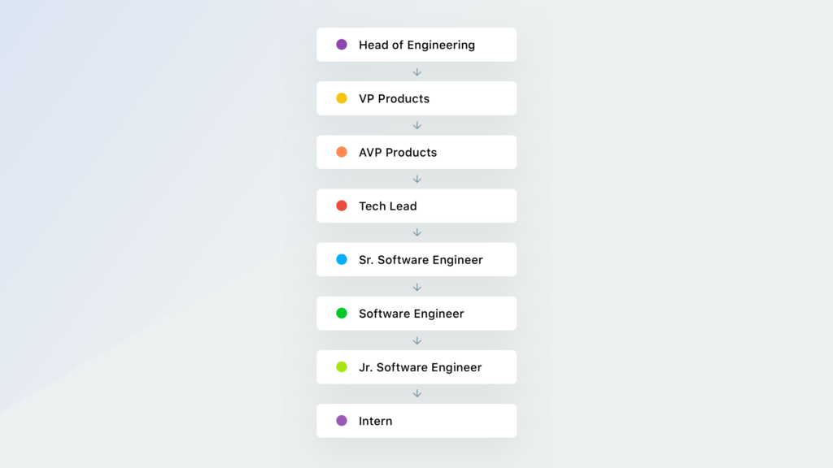
Task: Click arrow between VP Products and AVP Products
Action: (x=417, y=125)
